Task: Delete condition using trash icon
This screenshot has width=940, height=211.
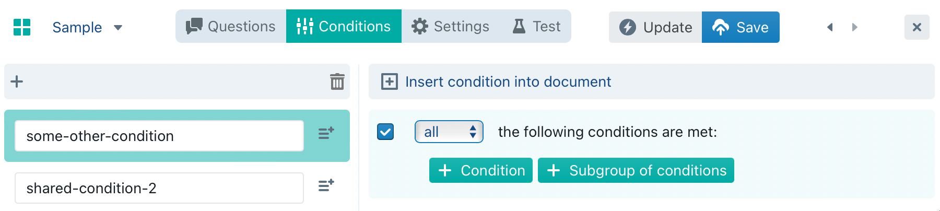Action: [337, 81]
